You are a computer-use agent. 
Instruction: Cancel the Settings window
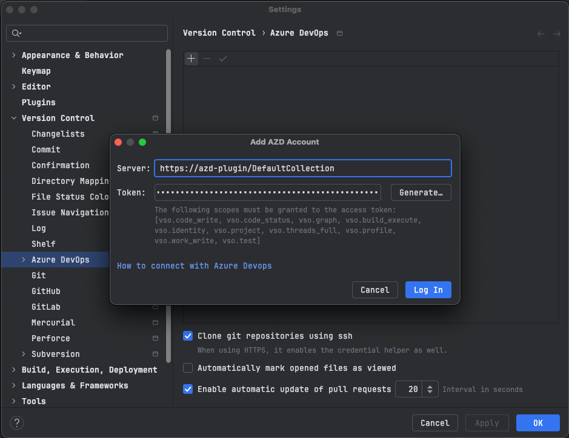pyautogui.click(x=434, y=423)
